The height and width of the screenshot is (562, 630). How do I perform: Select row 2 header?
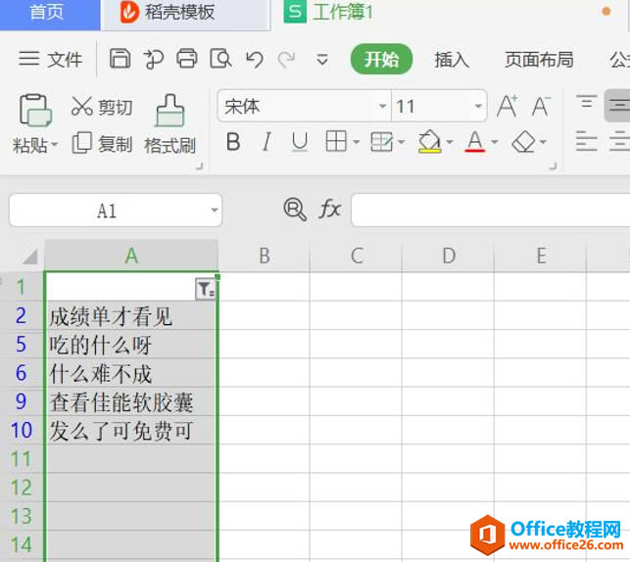coord(22,316)
